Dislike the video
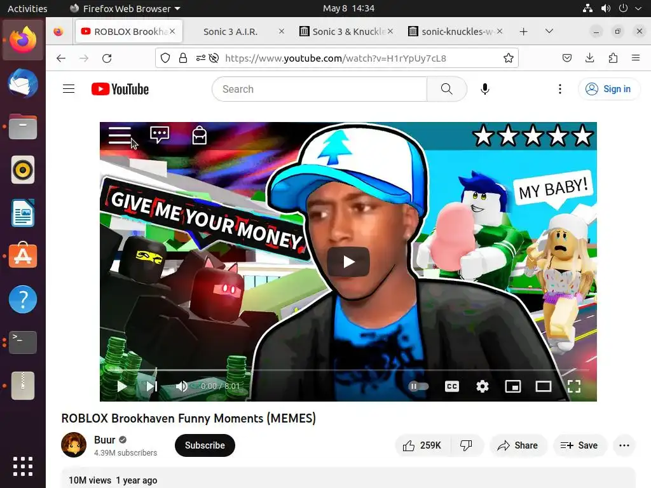Screen dimensions: 651x488 coord(467,445)
